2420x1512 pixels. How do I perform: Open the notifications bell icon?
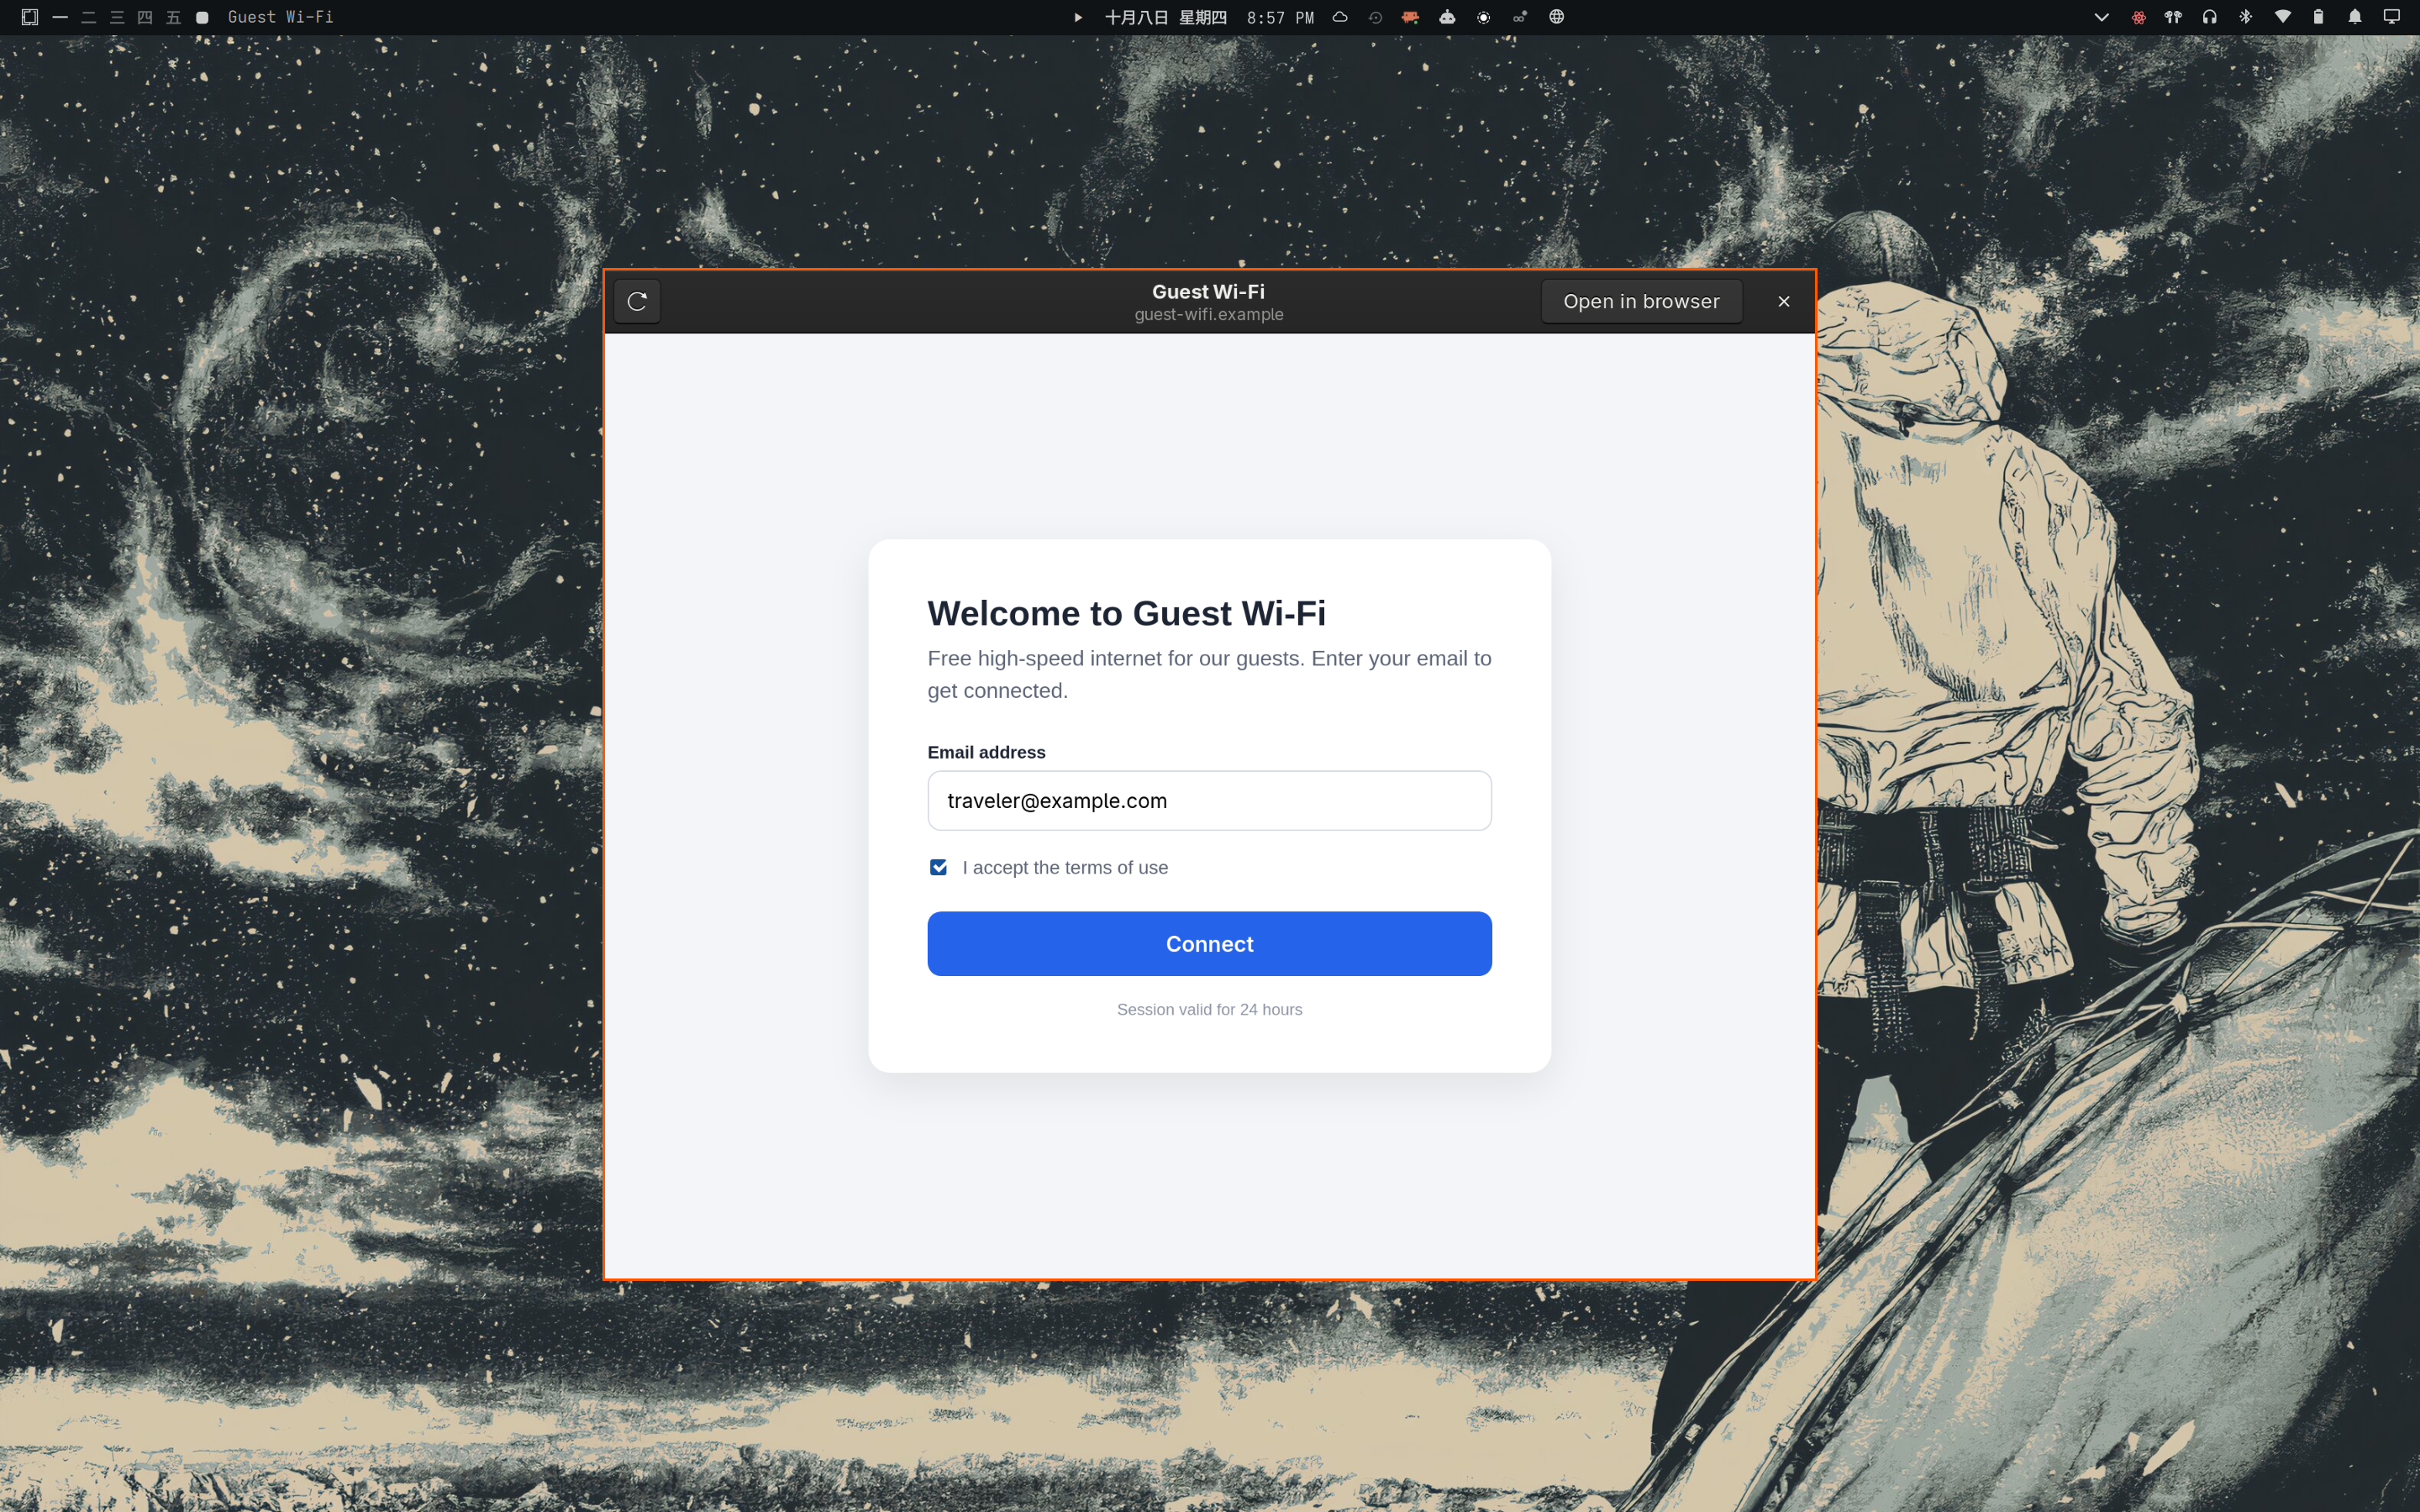2355,17
